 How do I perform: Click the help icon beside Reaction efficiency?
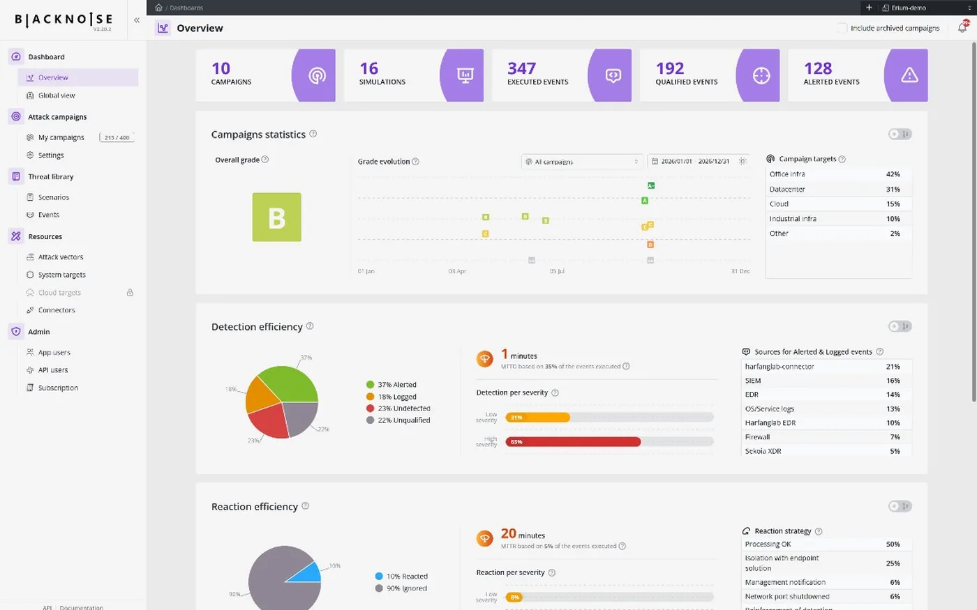pos(305,506)
